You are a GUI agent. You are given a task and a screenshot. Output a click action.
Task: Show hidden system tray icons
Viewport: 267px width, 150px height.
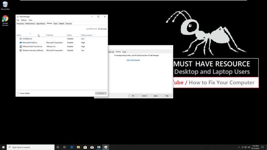pos(239,147)
